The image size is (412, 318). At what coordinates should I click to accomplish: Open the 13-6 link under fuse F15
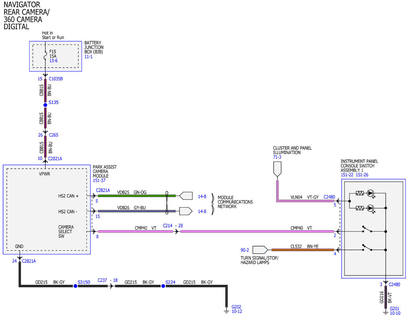click(x=54, y=60)
